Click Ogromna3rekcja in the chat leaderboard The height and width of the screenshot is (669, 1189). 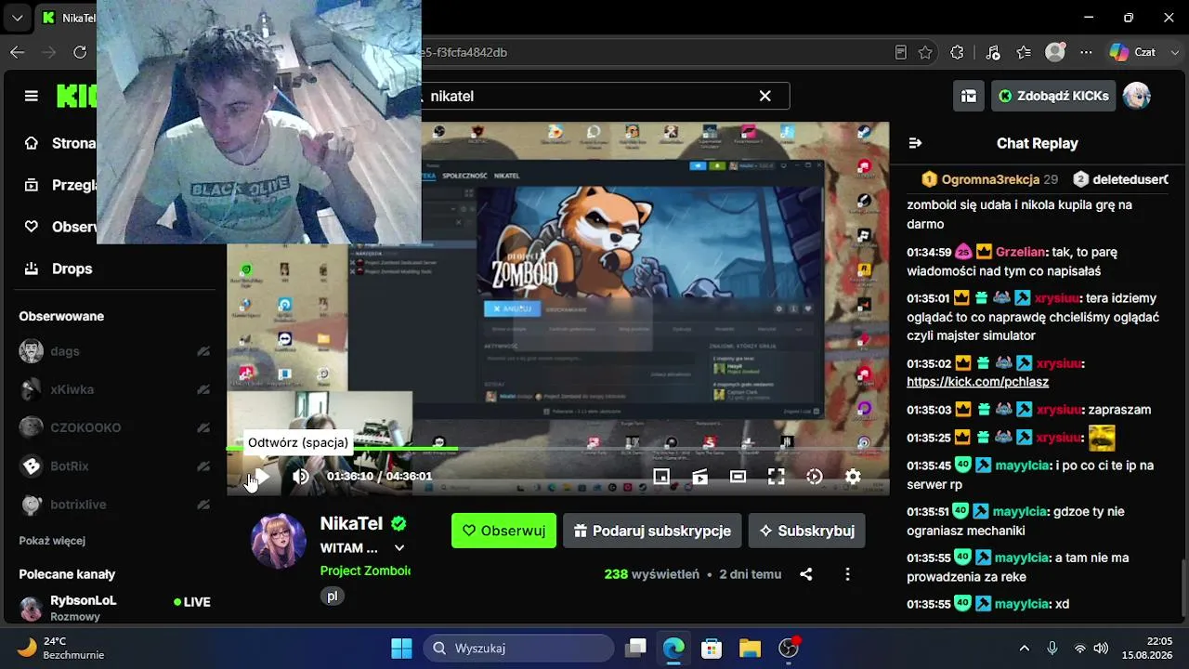pos(990,179)
